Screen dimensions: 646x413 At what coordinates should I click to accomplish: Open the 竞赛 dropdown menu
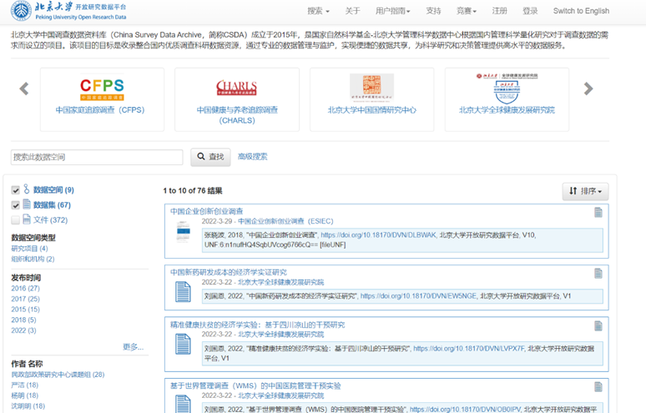pos(466,11)
